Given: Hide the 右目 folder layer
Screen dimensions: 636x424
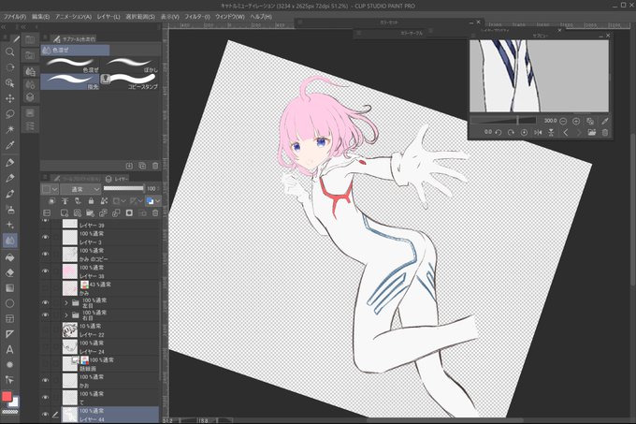Looking at the screenshot, I should pos(46,314).
